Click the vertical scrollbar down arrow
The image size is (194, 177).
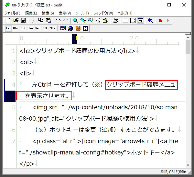coord(188,165)
